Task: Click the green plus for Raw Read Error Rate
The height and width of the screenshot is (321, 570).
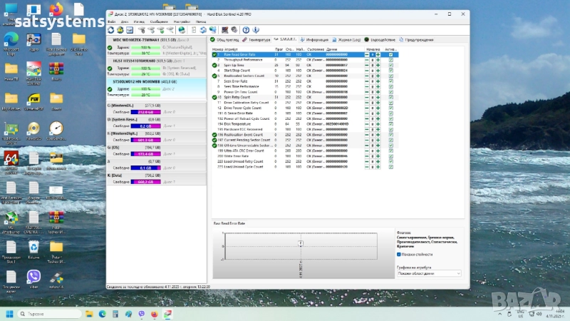Action: (378, 54)
